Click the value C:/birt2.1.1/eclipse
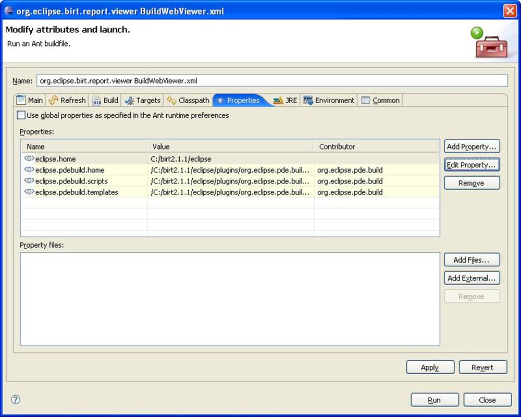The height and width of the screenshot is (417, 521). coord(181,159)
